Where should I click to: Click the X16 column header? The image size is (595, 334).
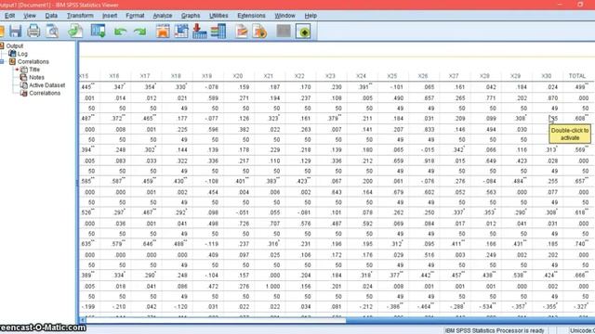(x=113, y=76)
